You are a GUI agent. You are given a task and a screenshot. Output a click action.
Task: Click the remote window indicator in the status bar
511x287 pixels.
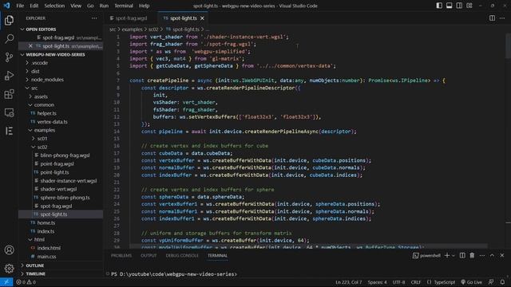pos(6,282)
